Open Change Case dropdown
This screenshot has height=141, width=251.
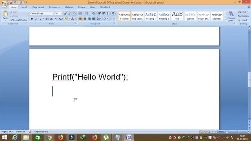click(60, 19)
